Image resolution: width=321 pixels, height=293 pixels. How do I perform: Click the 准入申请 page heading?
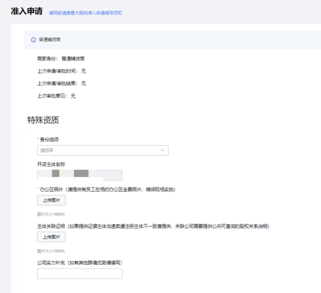(x=26, y=11)
